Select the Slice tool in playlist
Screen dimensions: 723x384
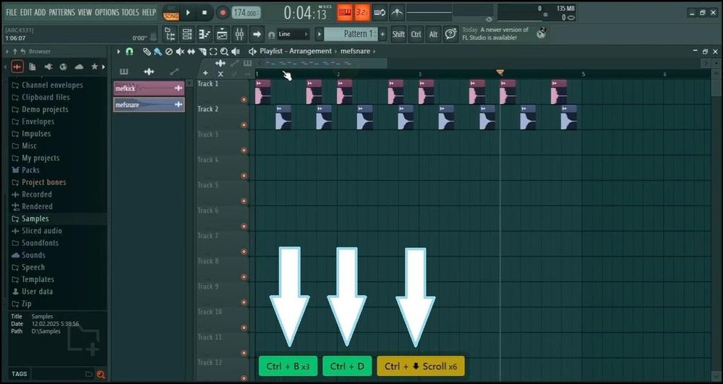point(202,51)
